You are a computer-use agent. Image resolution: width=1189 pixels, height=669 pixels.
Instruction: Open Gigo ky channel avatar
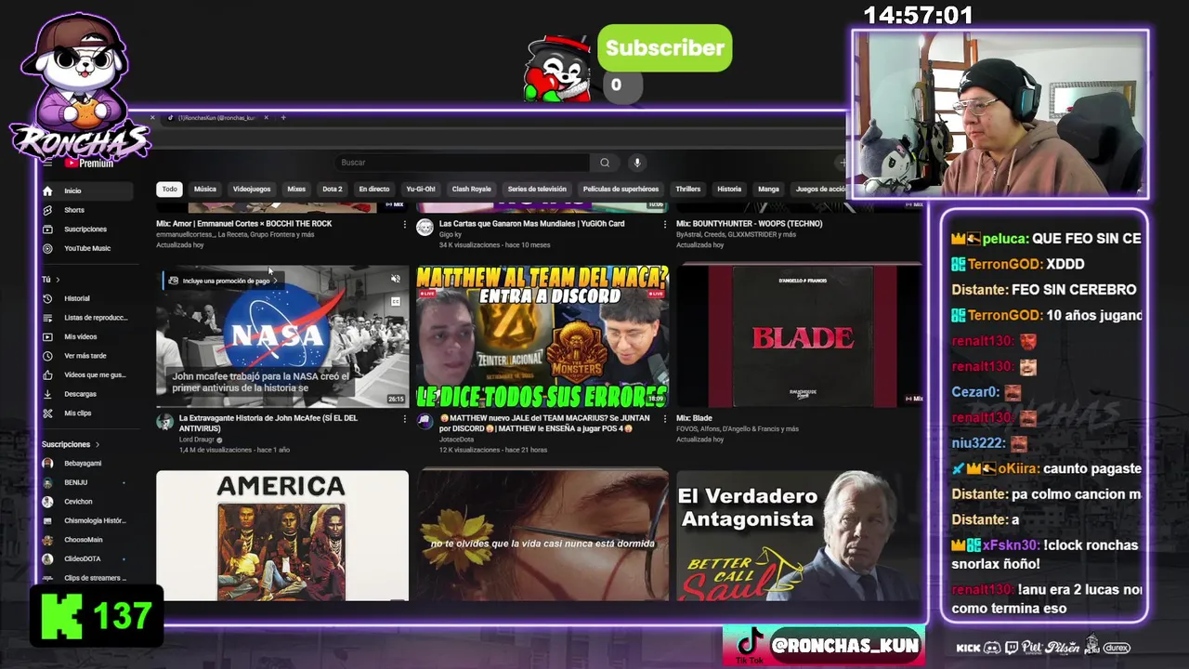[425, 228]
